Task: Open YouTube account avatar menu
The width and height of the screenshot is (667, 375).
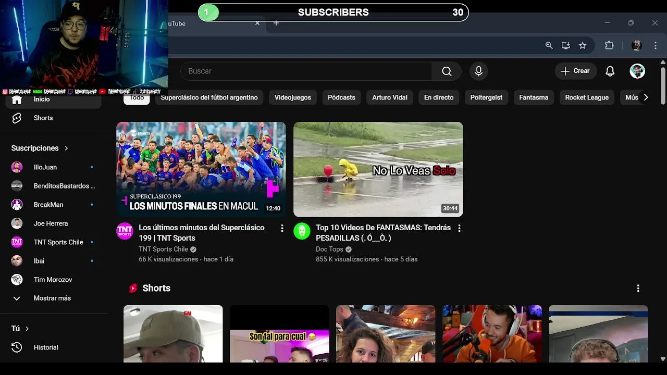Action: [637, 71]
